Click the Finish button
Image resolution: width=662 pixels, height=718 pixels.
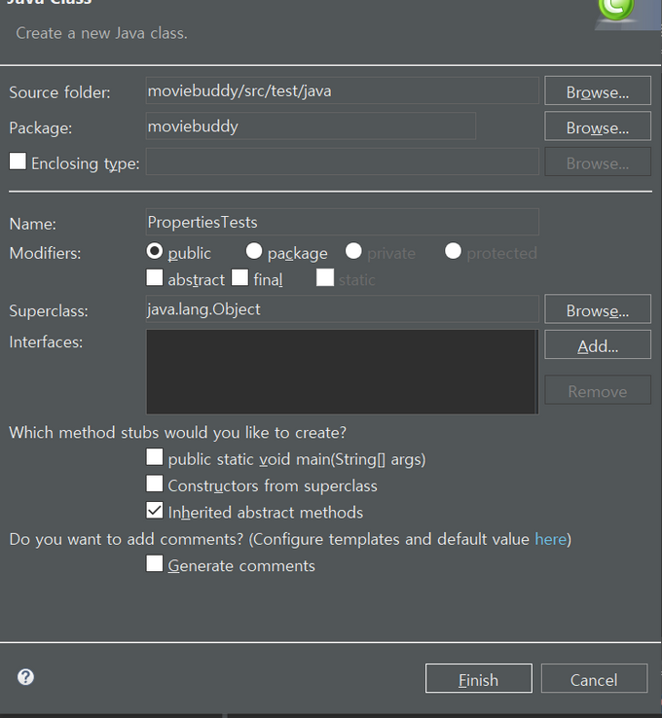coord(479,678)
